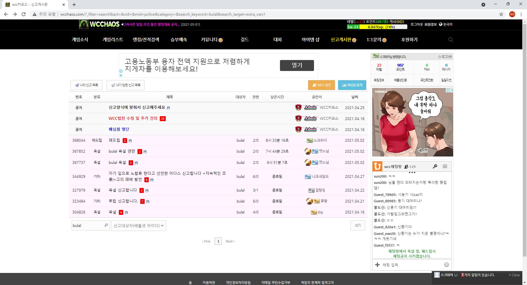527x285 pixels.
Task: Open the 승부예측 menu
Action: (x=179, y=40)
